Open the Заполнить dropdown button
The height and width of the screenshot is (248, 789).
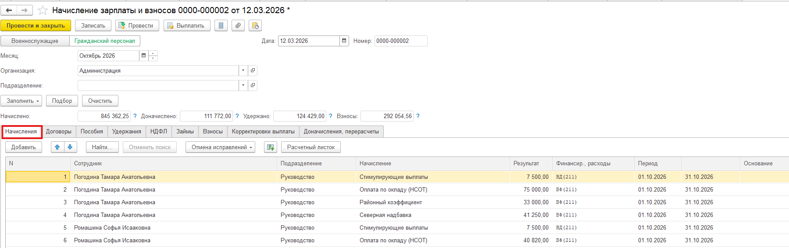click(x=21, y=101)
